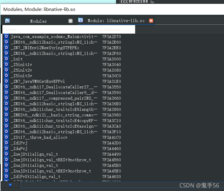The width and height of the screenshot is (224, 191).
Task: Click the Modules tab icon
Action: tap(7, 21)
